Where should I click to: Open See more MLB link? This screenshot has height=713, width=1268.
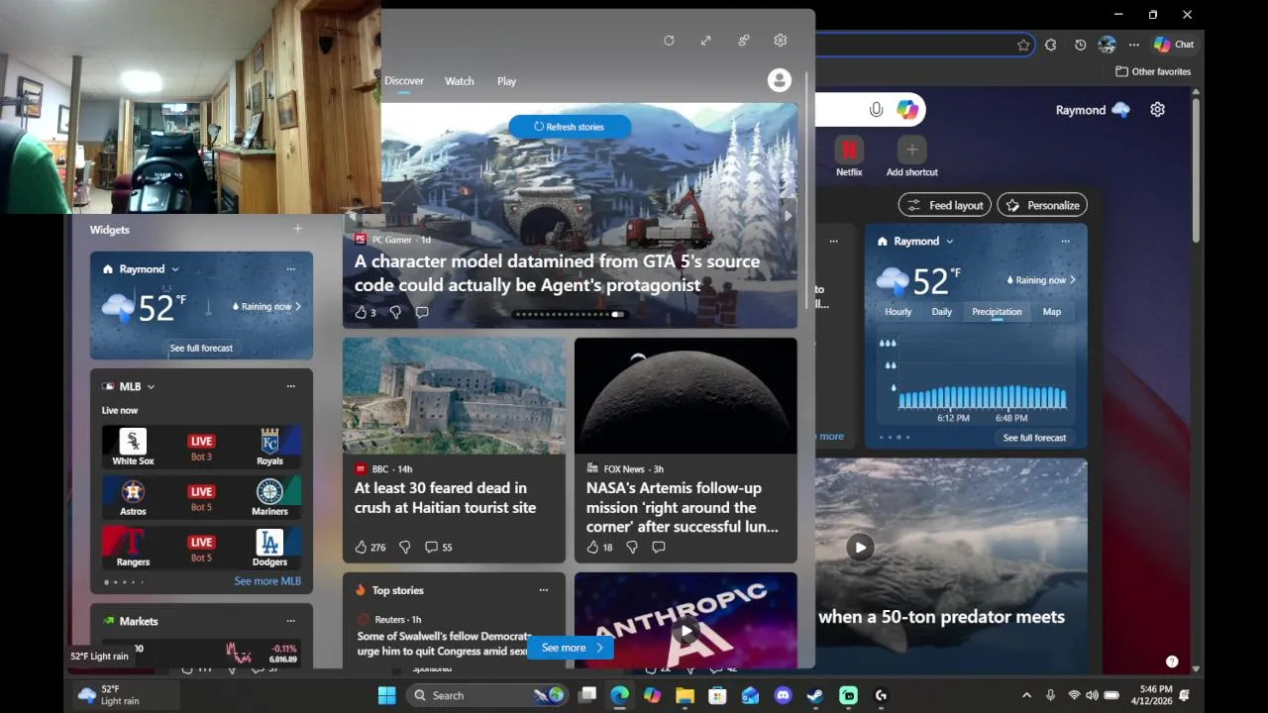267,581
